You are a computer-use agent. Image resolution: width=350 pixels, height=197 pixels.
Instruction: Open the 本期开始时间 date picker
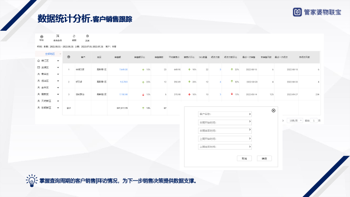(224, 122)
